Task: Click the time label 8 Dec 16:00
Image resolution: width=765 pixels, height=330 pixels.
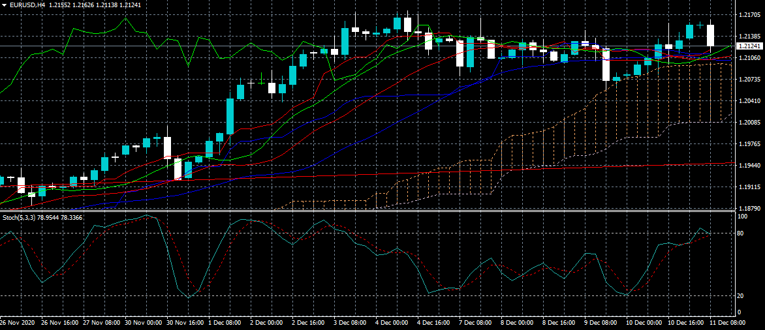Action: click(x=559, y=323)
